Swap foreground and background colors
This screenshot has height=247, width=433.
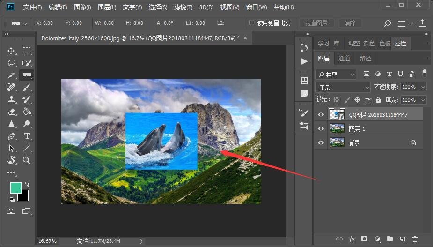click(x=27, y=184)
